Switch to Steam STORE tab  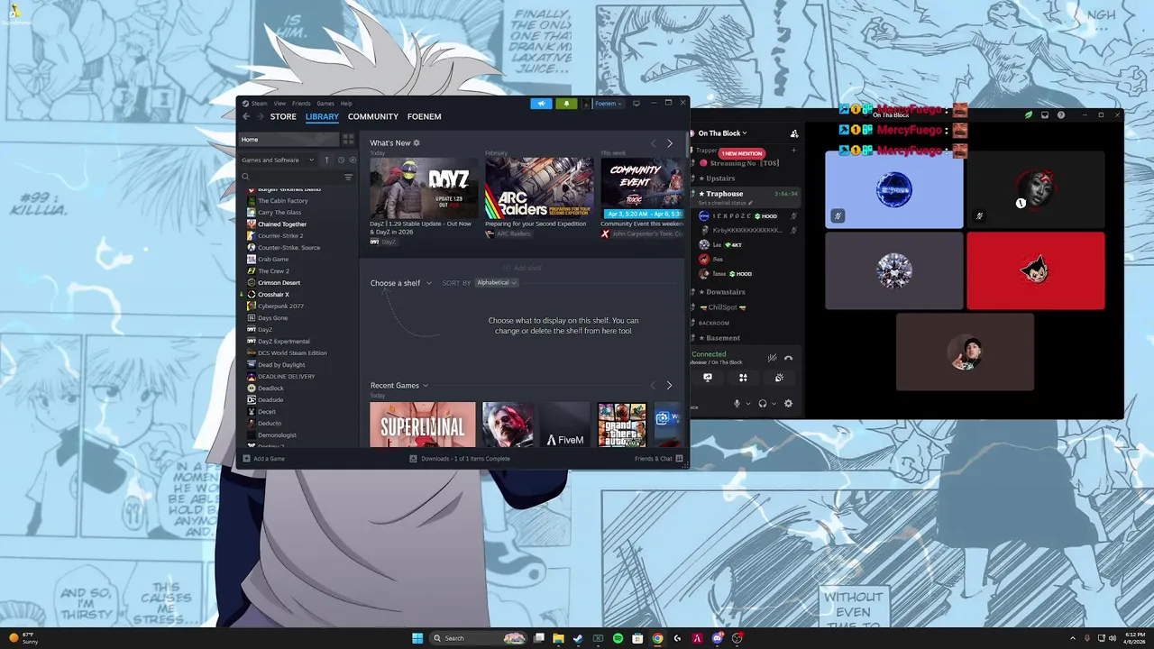click(283, 116)
